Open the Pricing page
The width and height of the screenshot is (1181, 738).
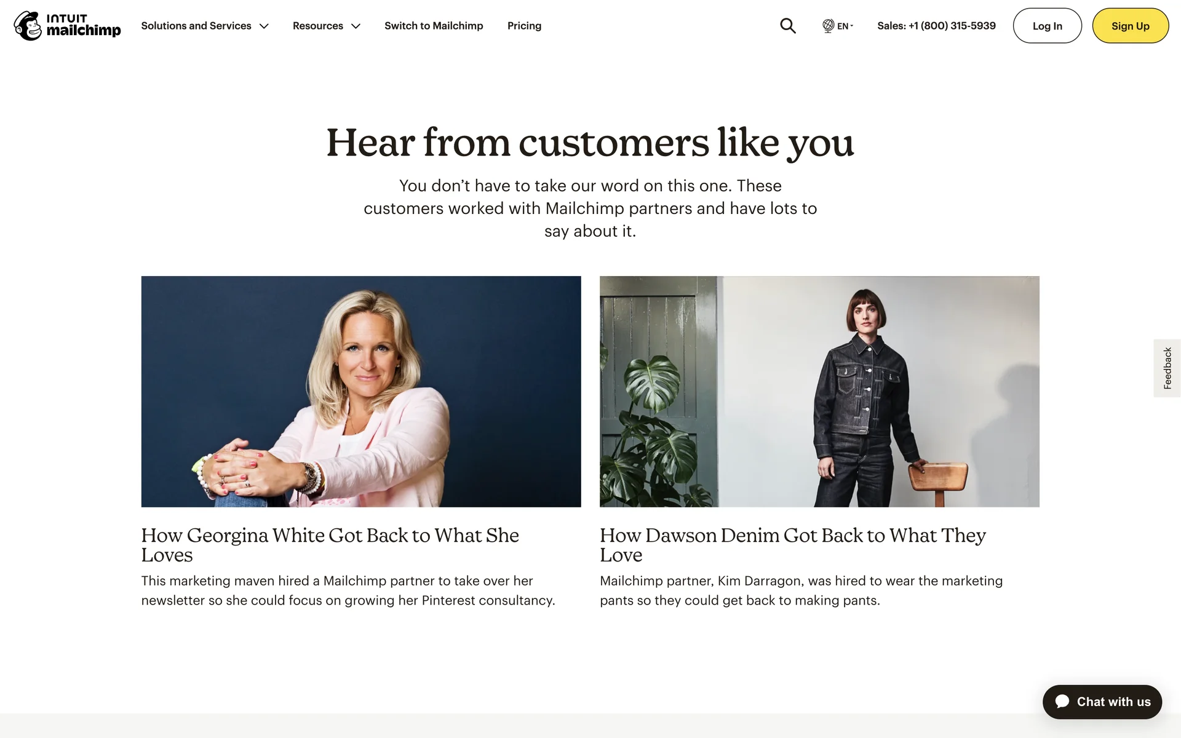click(x=524, y=26)
